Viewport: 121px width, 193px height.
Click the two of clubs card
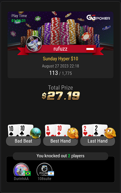[99, 130]
